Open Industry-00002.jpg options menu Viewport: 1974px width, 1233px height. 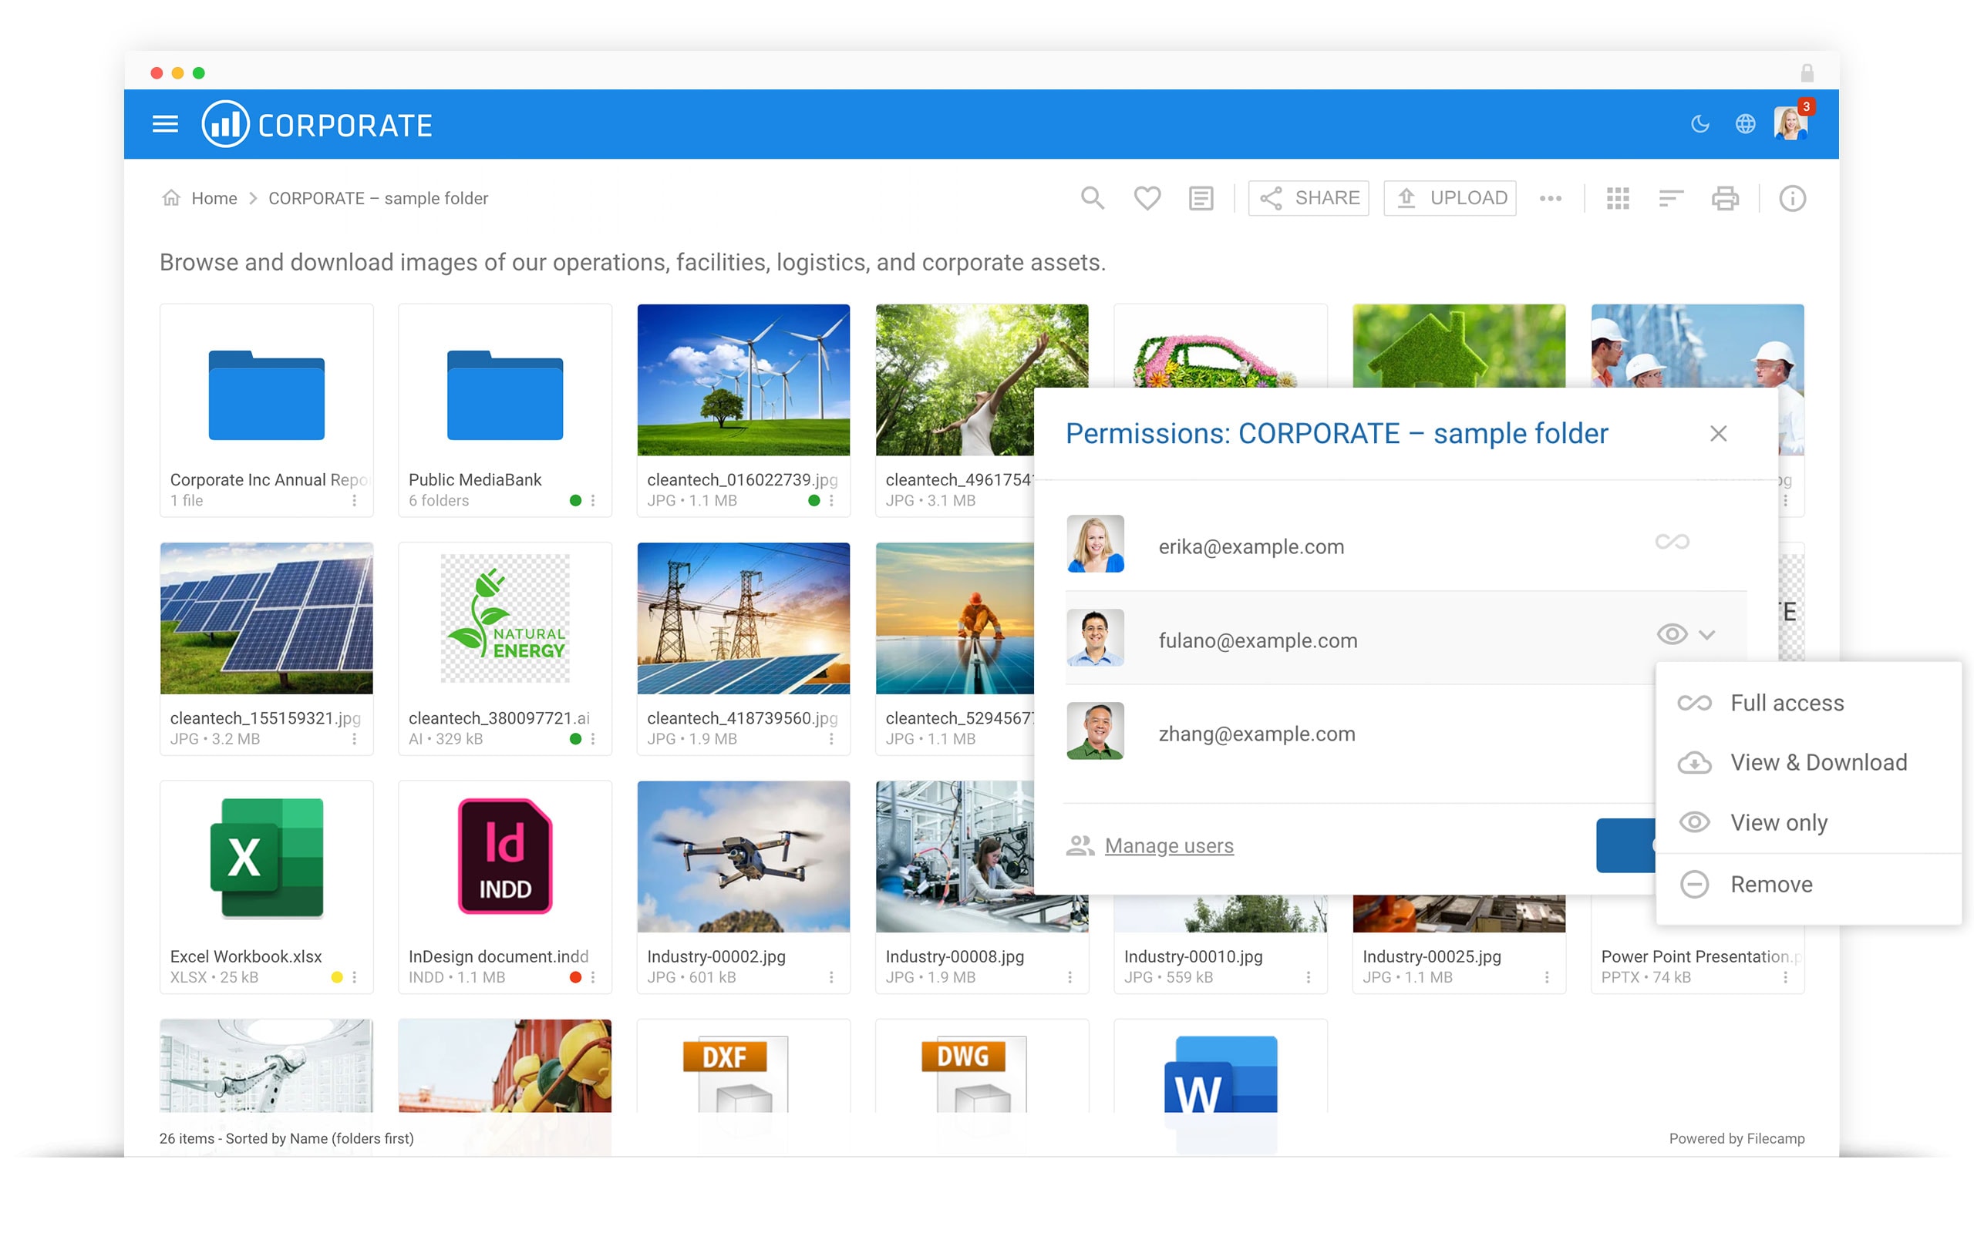coord(831,977)
